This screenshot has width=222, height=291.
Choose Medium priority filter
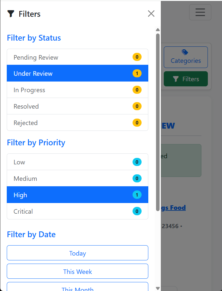point(77,179)
